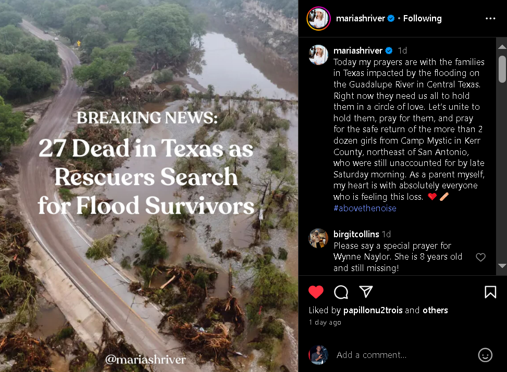Click the flood news post image
507x372 pixels.
[149, 186]
